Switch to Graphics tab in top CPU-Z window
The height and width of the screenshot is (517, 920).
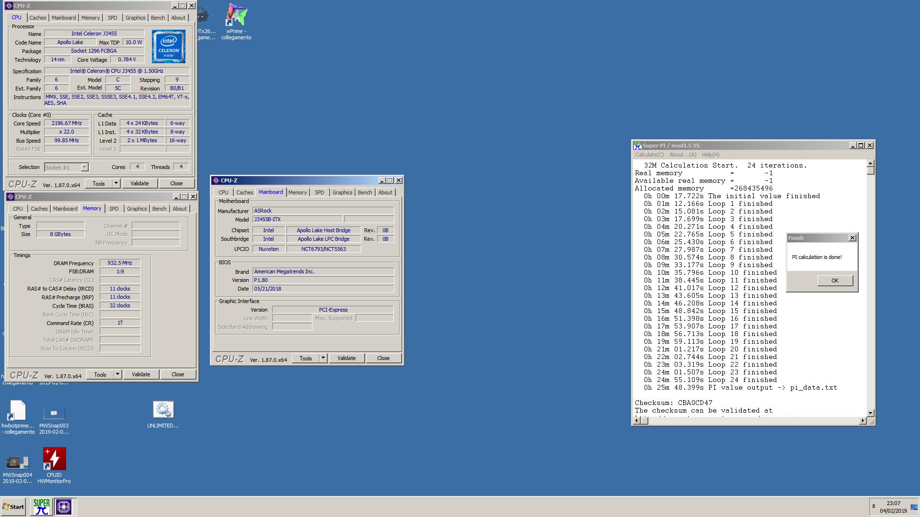click(135, 18)
